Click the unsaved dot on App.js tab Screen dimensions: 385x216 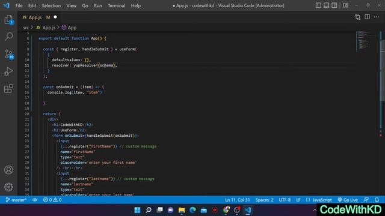pos(55,17)
